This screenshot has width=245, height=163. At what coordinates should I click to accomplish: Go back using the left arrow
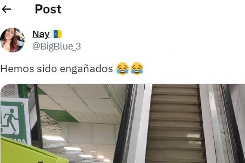click(x=6, y=9)
